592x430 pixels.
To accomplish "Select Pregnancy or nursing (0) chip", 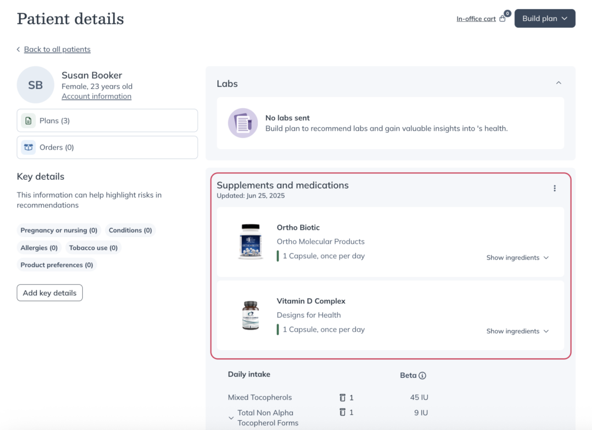I will [59, 230].
